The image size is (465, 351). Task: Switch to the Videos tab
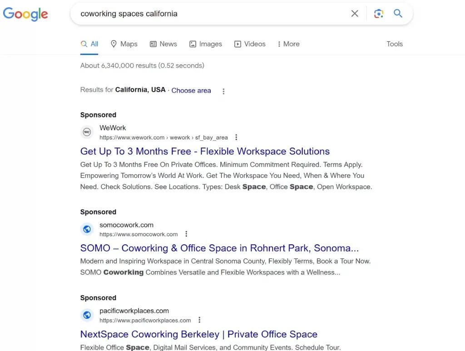(x=250, y=44)
